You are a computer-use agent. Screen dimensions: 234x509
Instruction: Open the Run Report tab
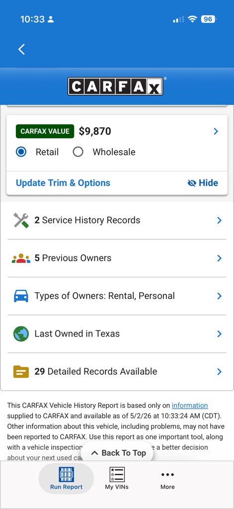pos(66,479)
